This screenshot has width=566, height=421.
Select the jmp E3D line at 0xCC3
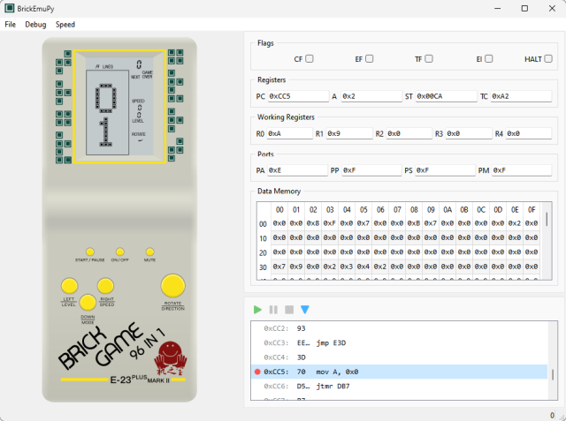click(x=399, y=342)
